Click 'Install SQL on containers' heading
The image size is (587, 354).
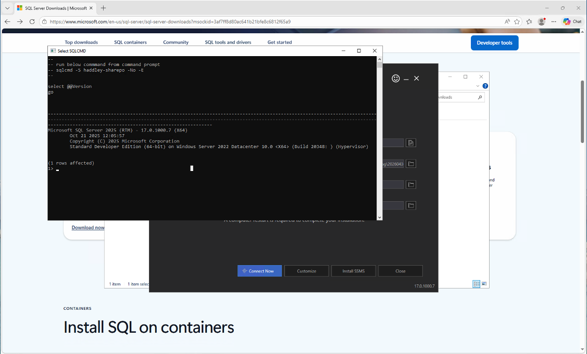[x=148, y=327]
